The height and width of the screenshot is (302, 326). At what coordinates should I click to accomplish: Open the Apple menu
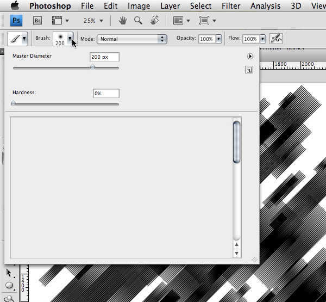pos(15,5)
